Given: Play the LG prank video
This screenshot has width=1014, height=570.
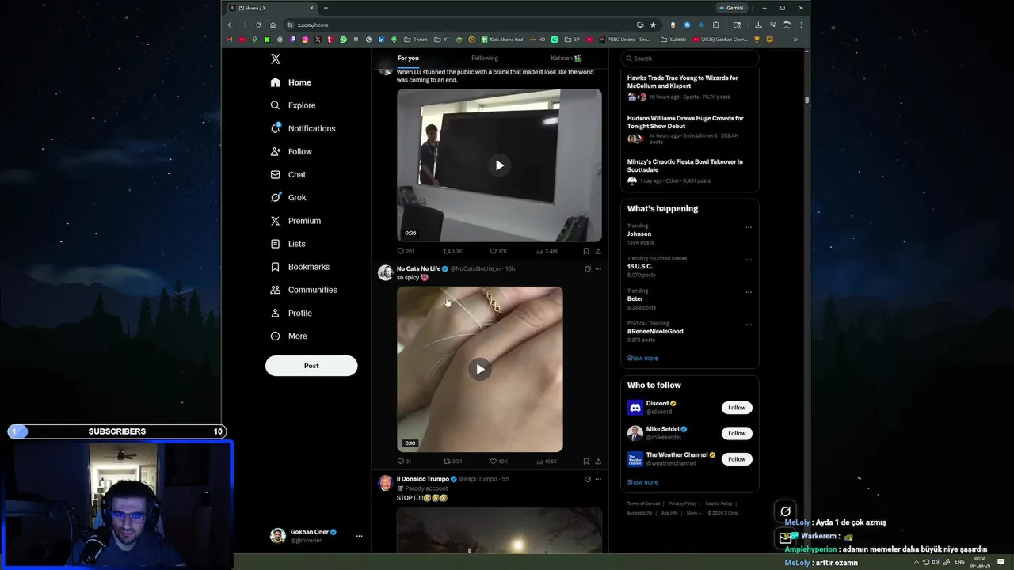Looking at the screenshot, I should pos(499,165).
